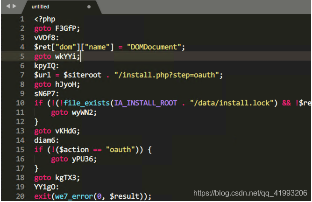The image size is (312, 202).
Task: Click the label 'YY1gO:' on line 19
Action: (x=47, y=187)
